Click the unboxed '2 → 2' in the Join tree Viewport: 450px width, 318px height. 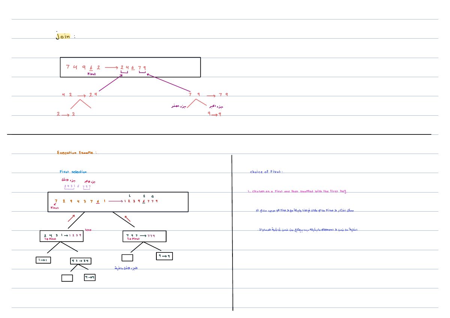click(66, 114)
